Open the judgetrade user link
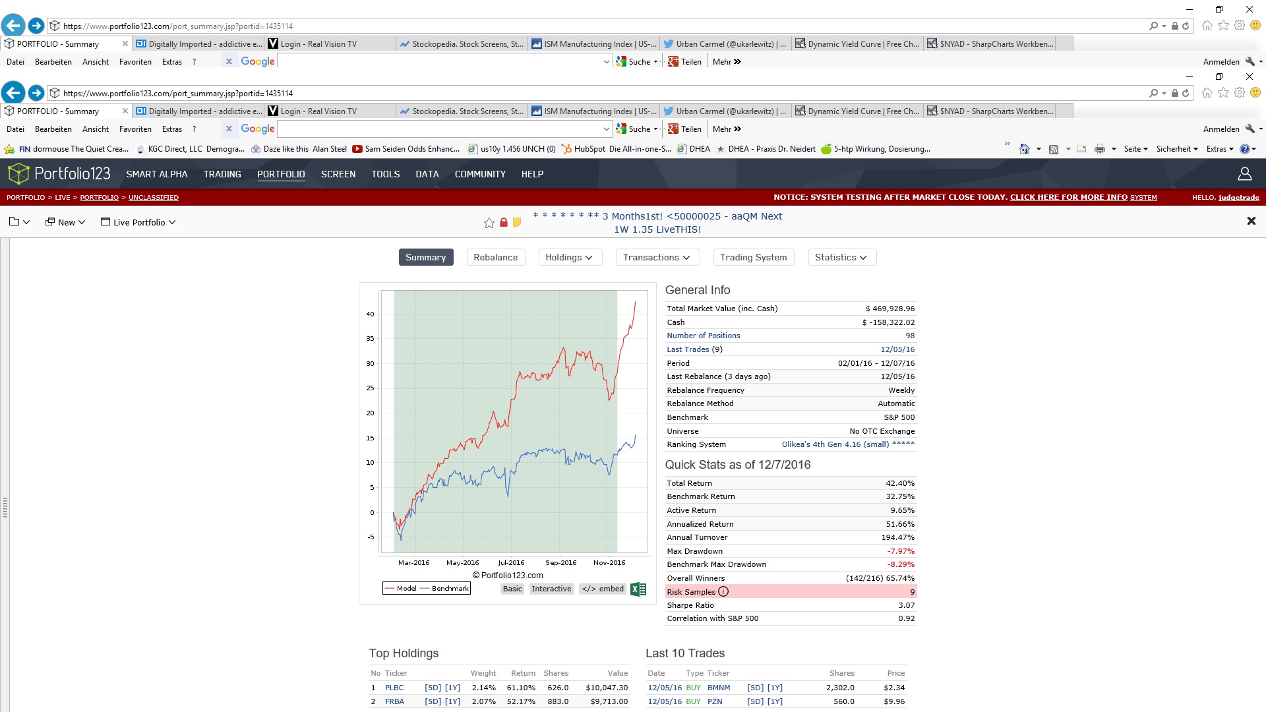Viewport: 1266px width, 712px height. pyautogui.click(x=1239, y=197)
